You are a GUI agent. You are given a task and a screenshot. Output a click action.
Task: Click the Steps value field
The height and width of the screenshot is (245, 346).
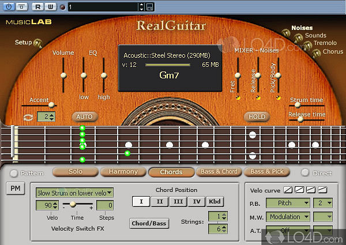[x=105, y=205]
